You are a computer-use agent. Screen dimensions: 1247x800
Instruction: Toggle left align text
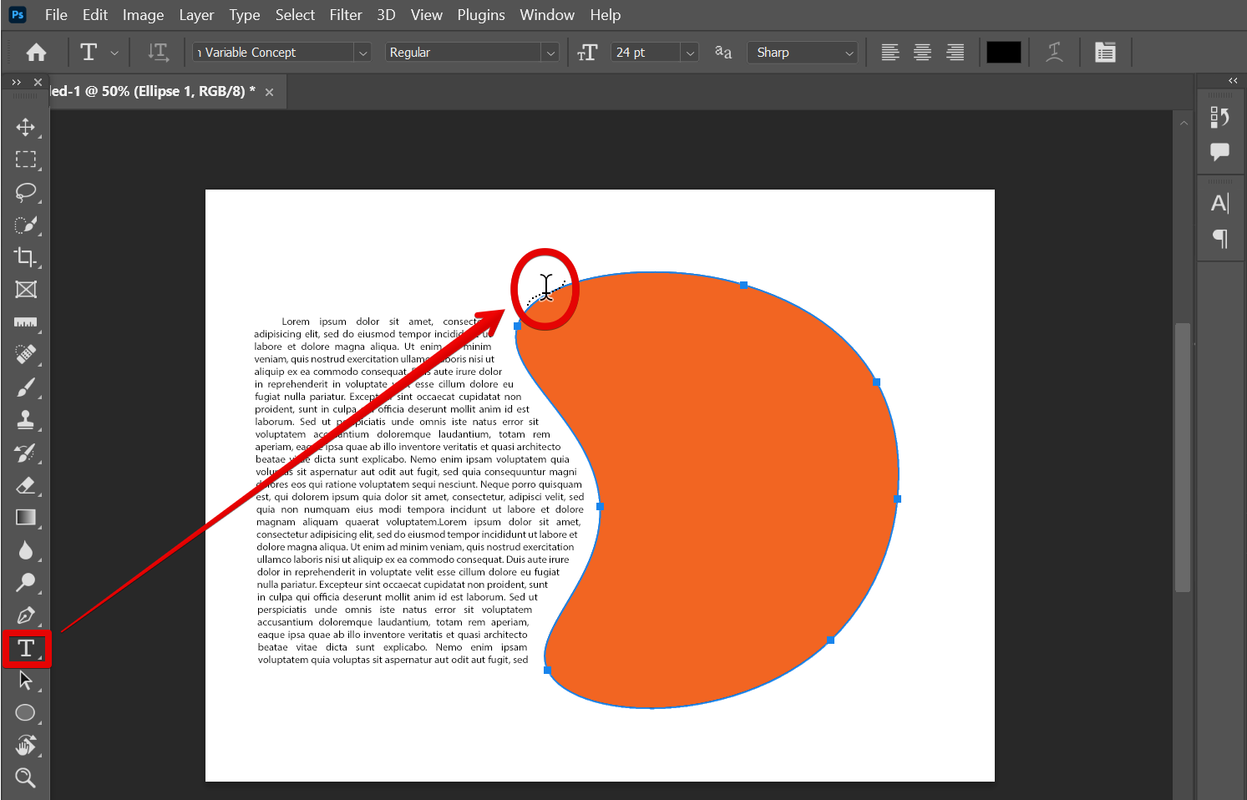[890, 52]
